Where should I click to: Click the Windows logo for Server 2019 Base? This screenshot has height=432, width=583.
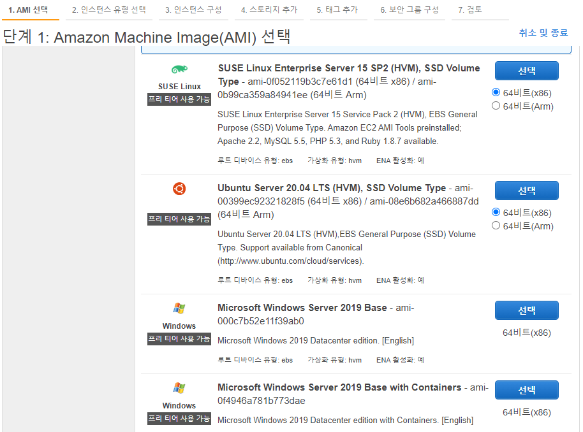[x=179, y=308]
